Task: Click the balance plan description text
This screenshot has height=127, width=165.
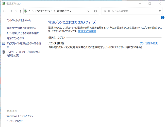Action: click(95, 47)
